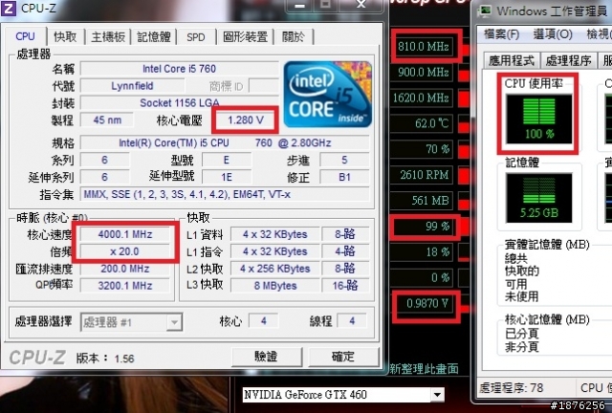The height and width of the screenshot is (413, 612).
Task: Click the Socket 1156 LGA package field
Action: tap(179, 103)
